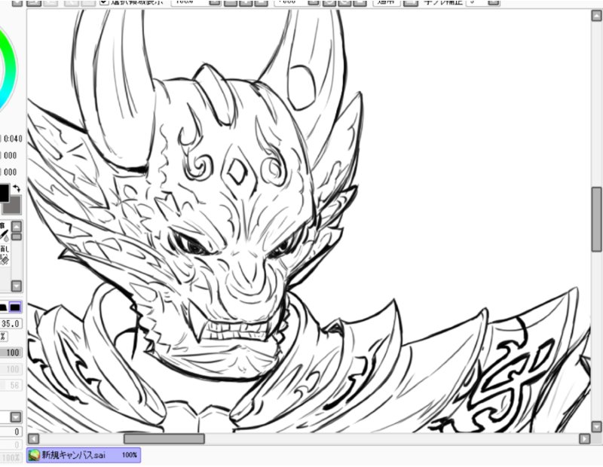Click the brush size field showing 35.0
Screen dimensions: 603x467
[x=11, y=324]
